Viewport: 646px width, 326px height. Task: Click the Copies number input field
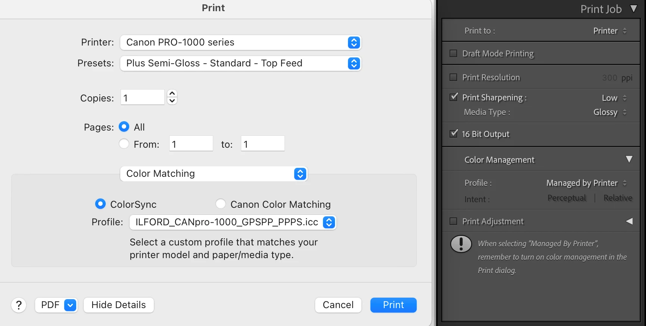[x=142, y=97]
